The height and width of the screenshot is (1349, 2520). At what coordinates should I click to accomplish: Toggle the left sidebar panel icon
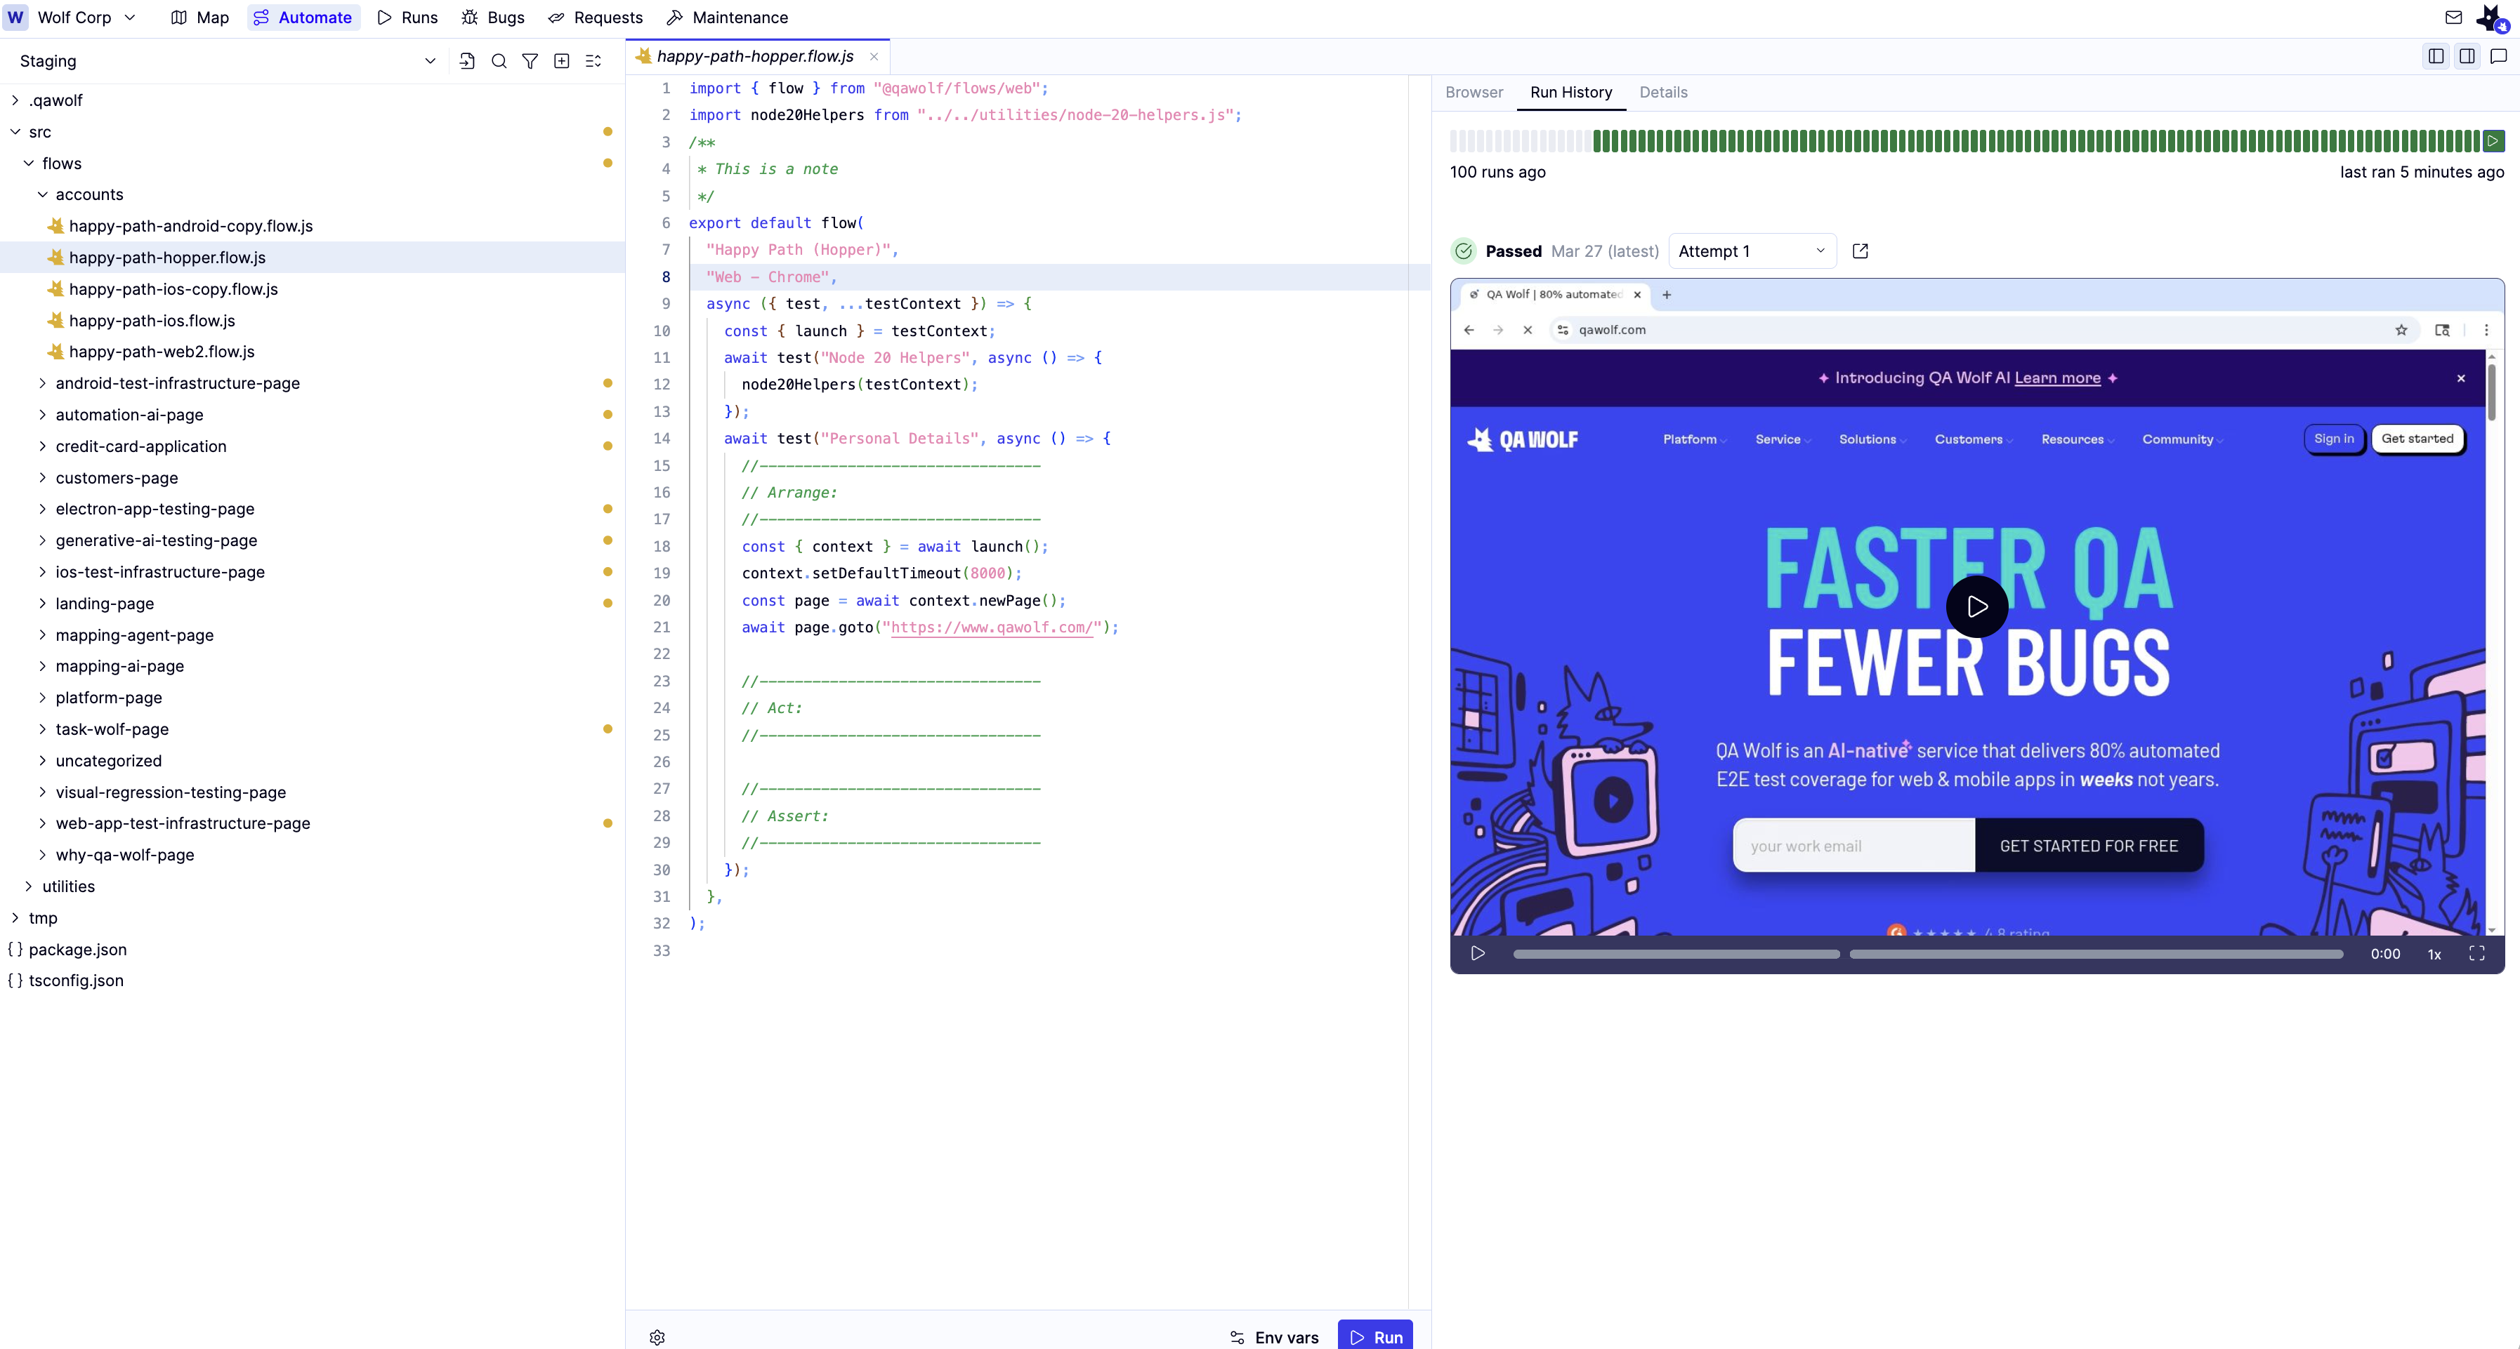(x=2435, y=55)
